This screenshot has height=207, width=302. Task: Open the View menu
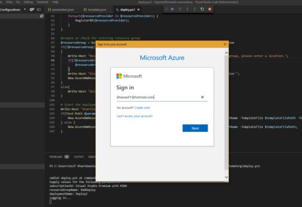coord(9,2)
